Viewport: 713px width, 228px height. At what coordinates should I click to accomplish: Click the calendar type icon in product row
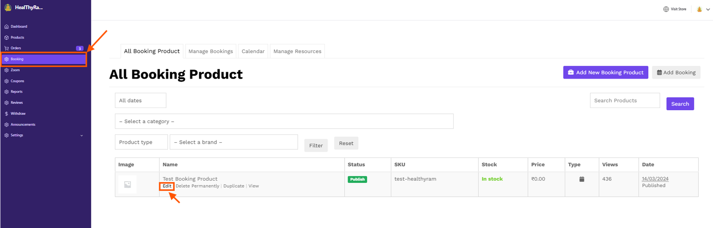click(582, 179)
